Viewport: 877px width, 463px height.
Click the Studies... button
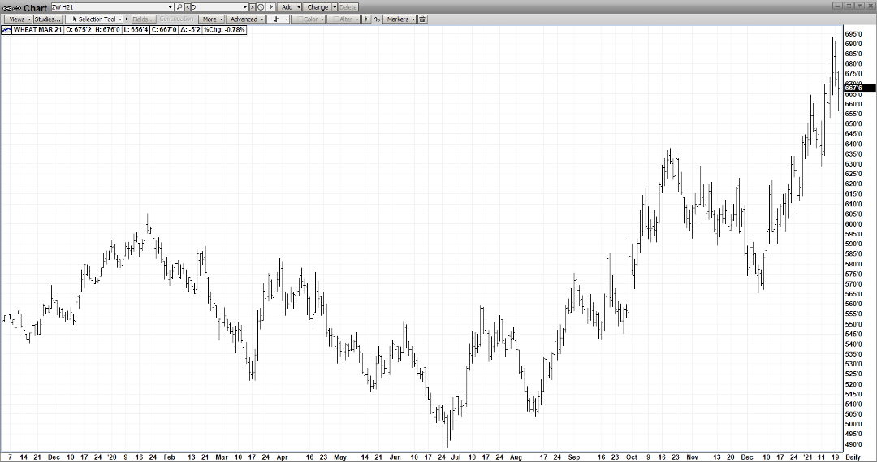point(48,19)
